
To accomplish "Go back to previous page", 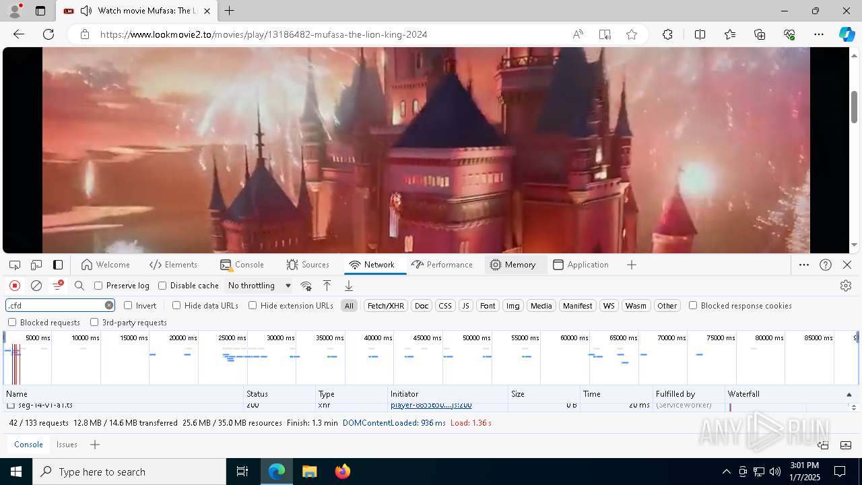I will [x=19, y=34].
